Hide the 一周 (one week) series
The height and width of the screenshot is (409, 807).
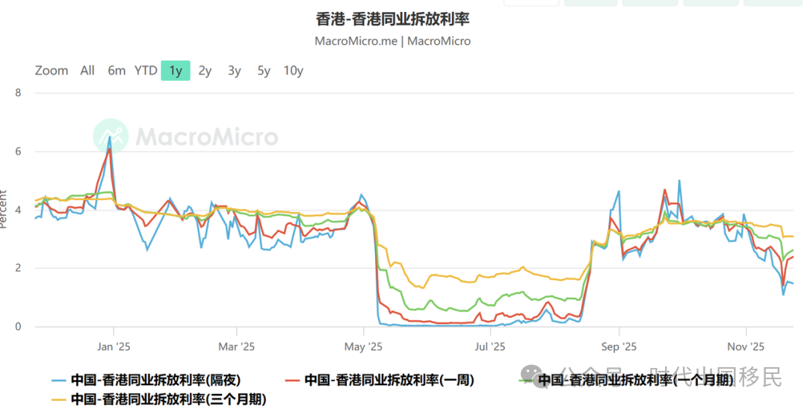click(x=389, y=380)
